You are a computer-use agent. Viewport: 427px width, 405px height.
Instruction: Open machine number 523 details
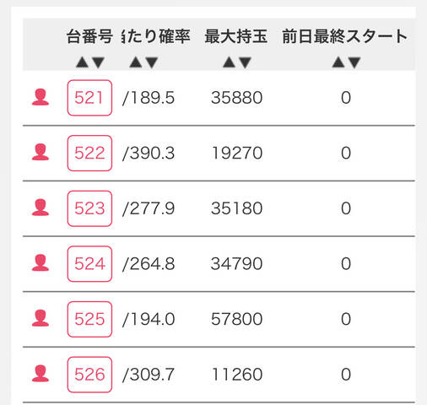[89, 208]
